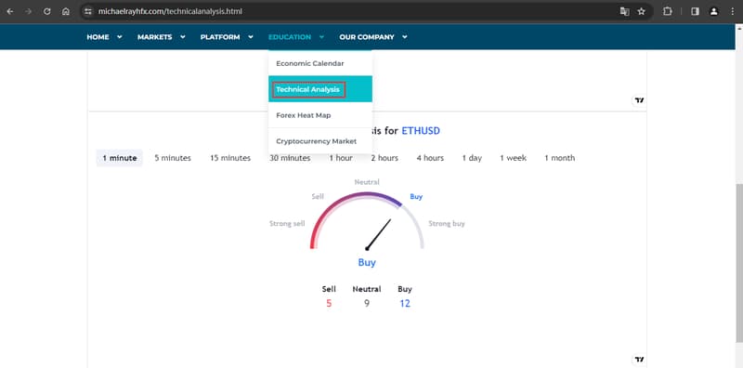This screenshot has width=743, height=368.
Task: Choose Forex Heat Map entry
Action: pyautogui.click(x=320, y=115)
